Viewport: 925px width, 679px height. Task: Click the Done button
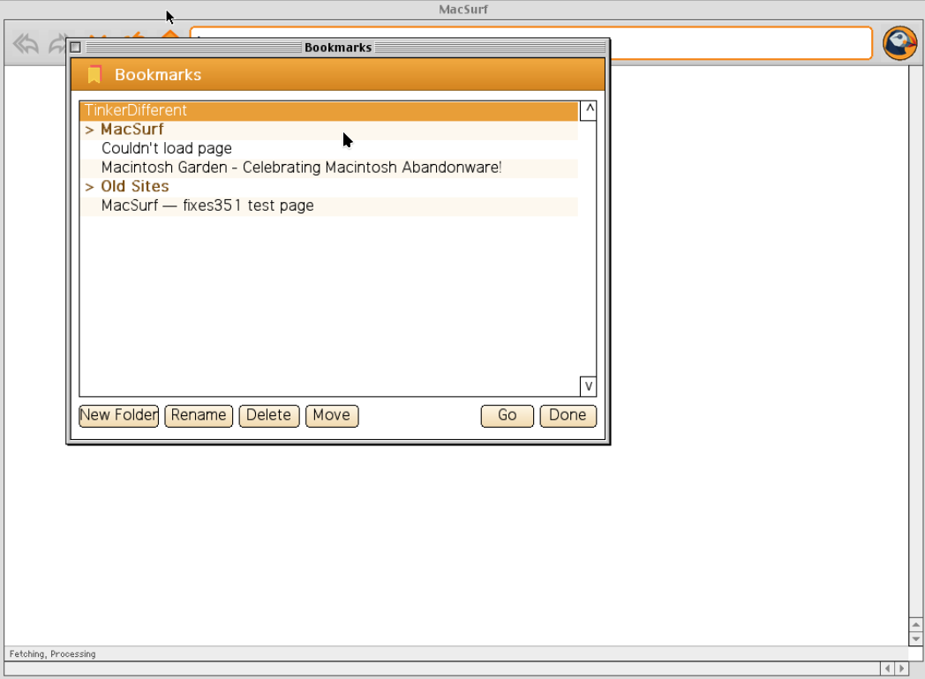568,415
